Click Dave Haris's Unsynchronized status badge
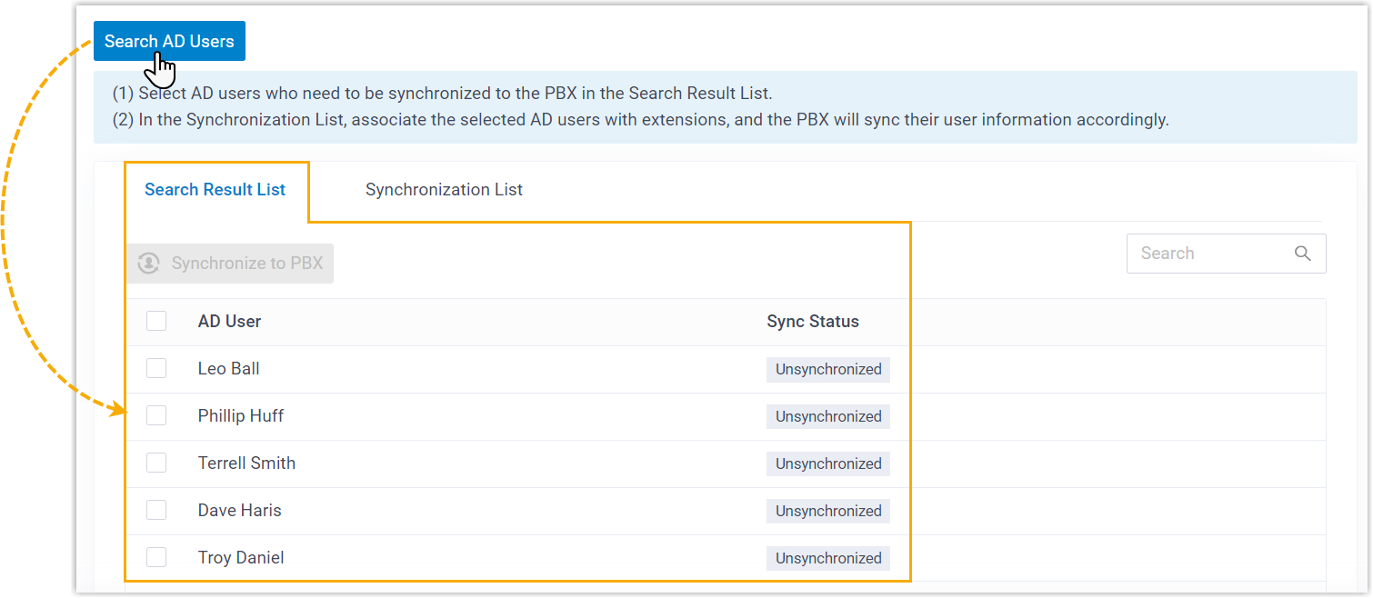The width and height of the screenshot is (1373, 598). [x=828, y=511]
